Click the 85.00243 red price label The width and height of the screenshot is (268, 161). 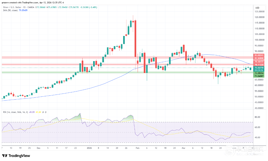click(259, 55)
